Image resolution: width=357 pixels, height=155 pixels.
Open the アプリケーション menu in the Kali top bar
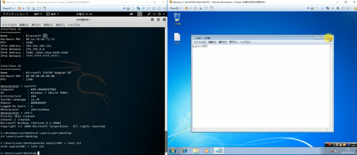click(x=15, y=14)
